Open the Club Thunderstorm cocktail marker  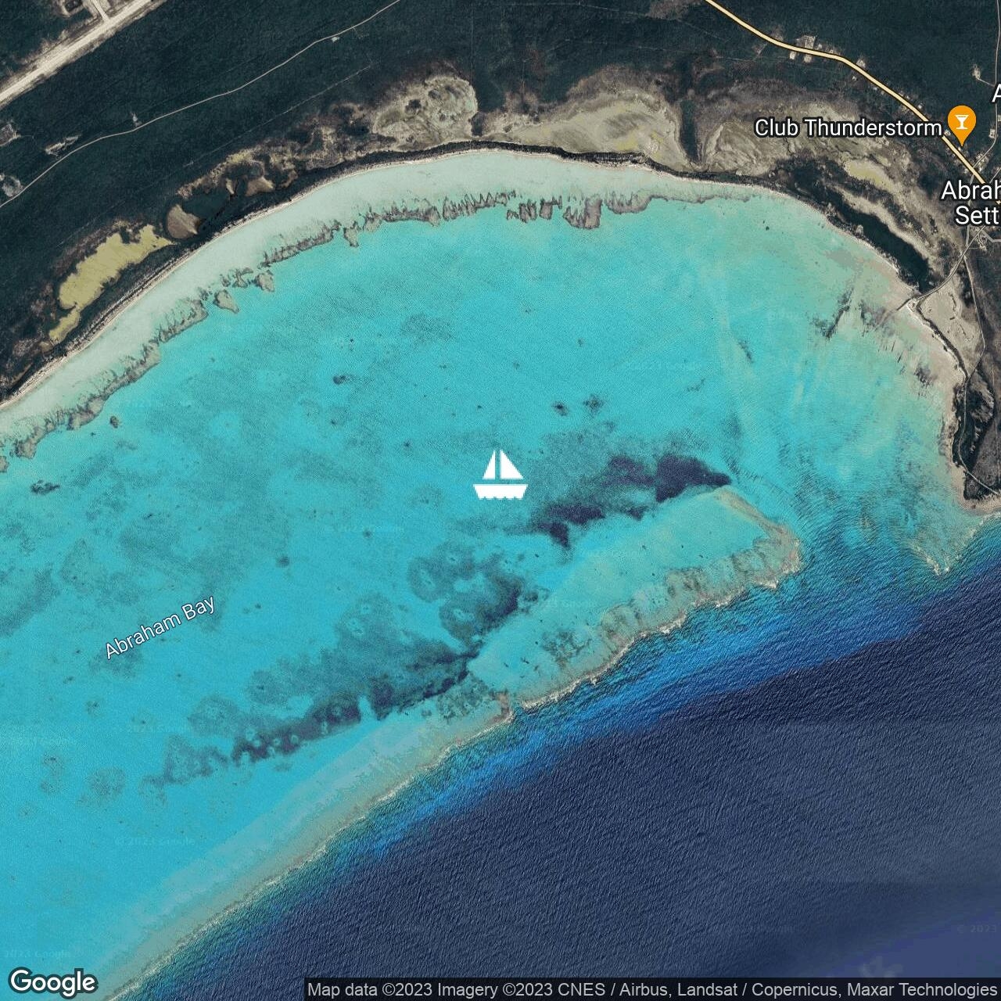point(960,123)
